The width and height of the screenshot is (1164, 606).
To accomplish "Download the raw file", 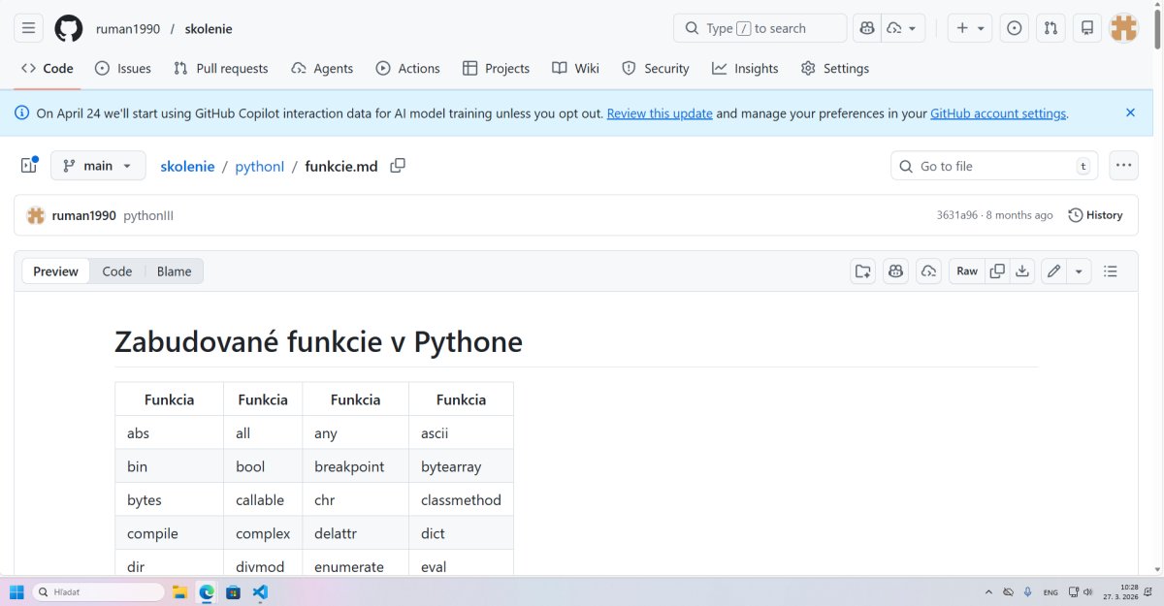I will (x=1022, y=271).
